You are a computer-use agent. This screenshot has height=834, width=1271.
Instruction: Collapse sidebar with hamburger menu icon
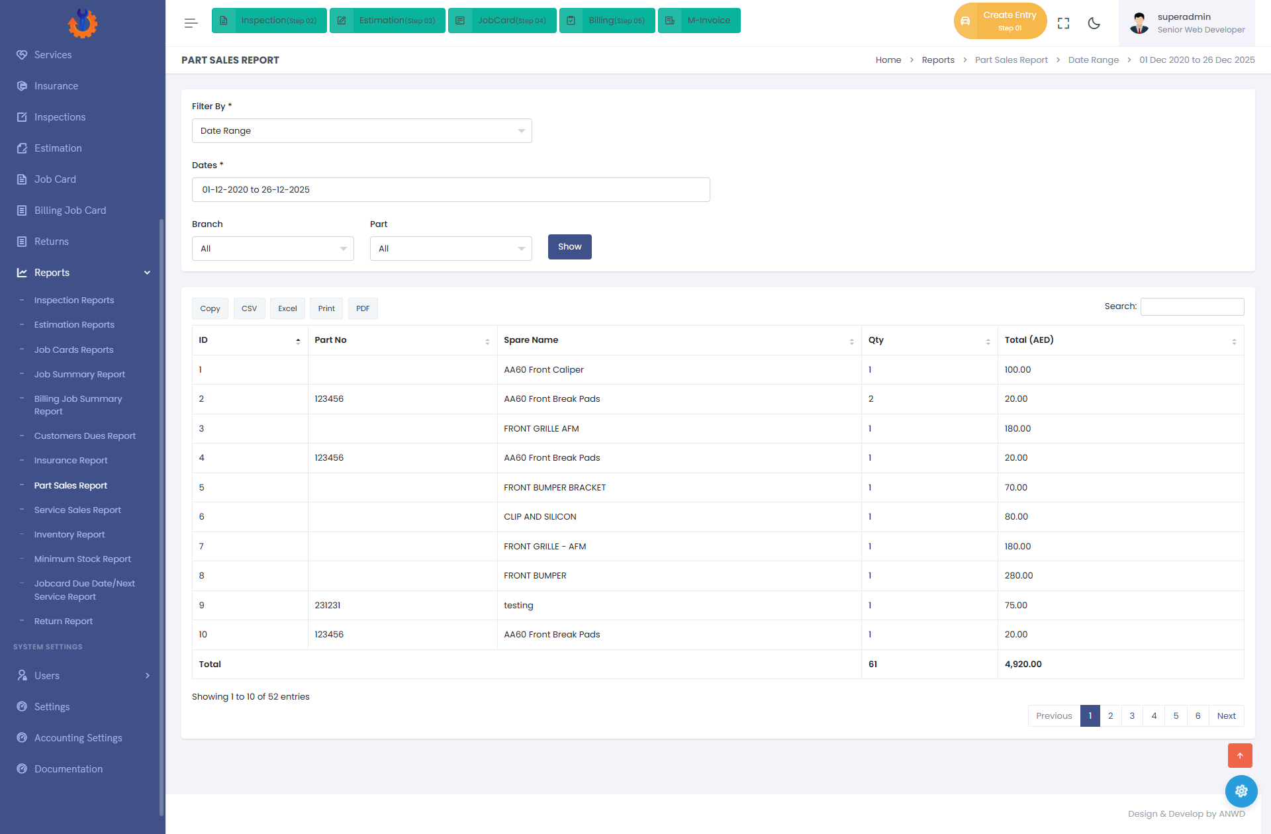191,23
